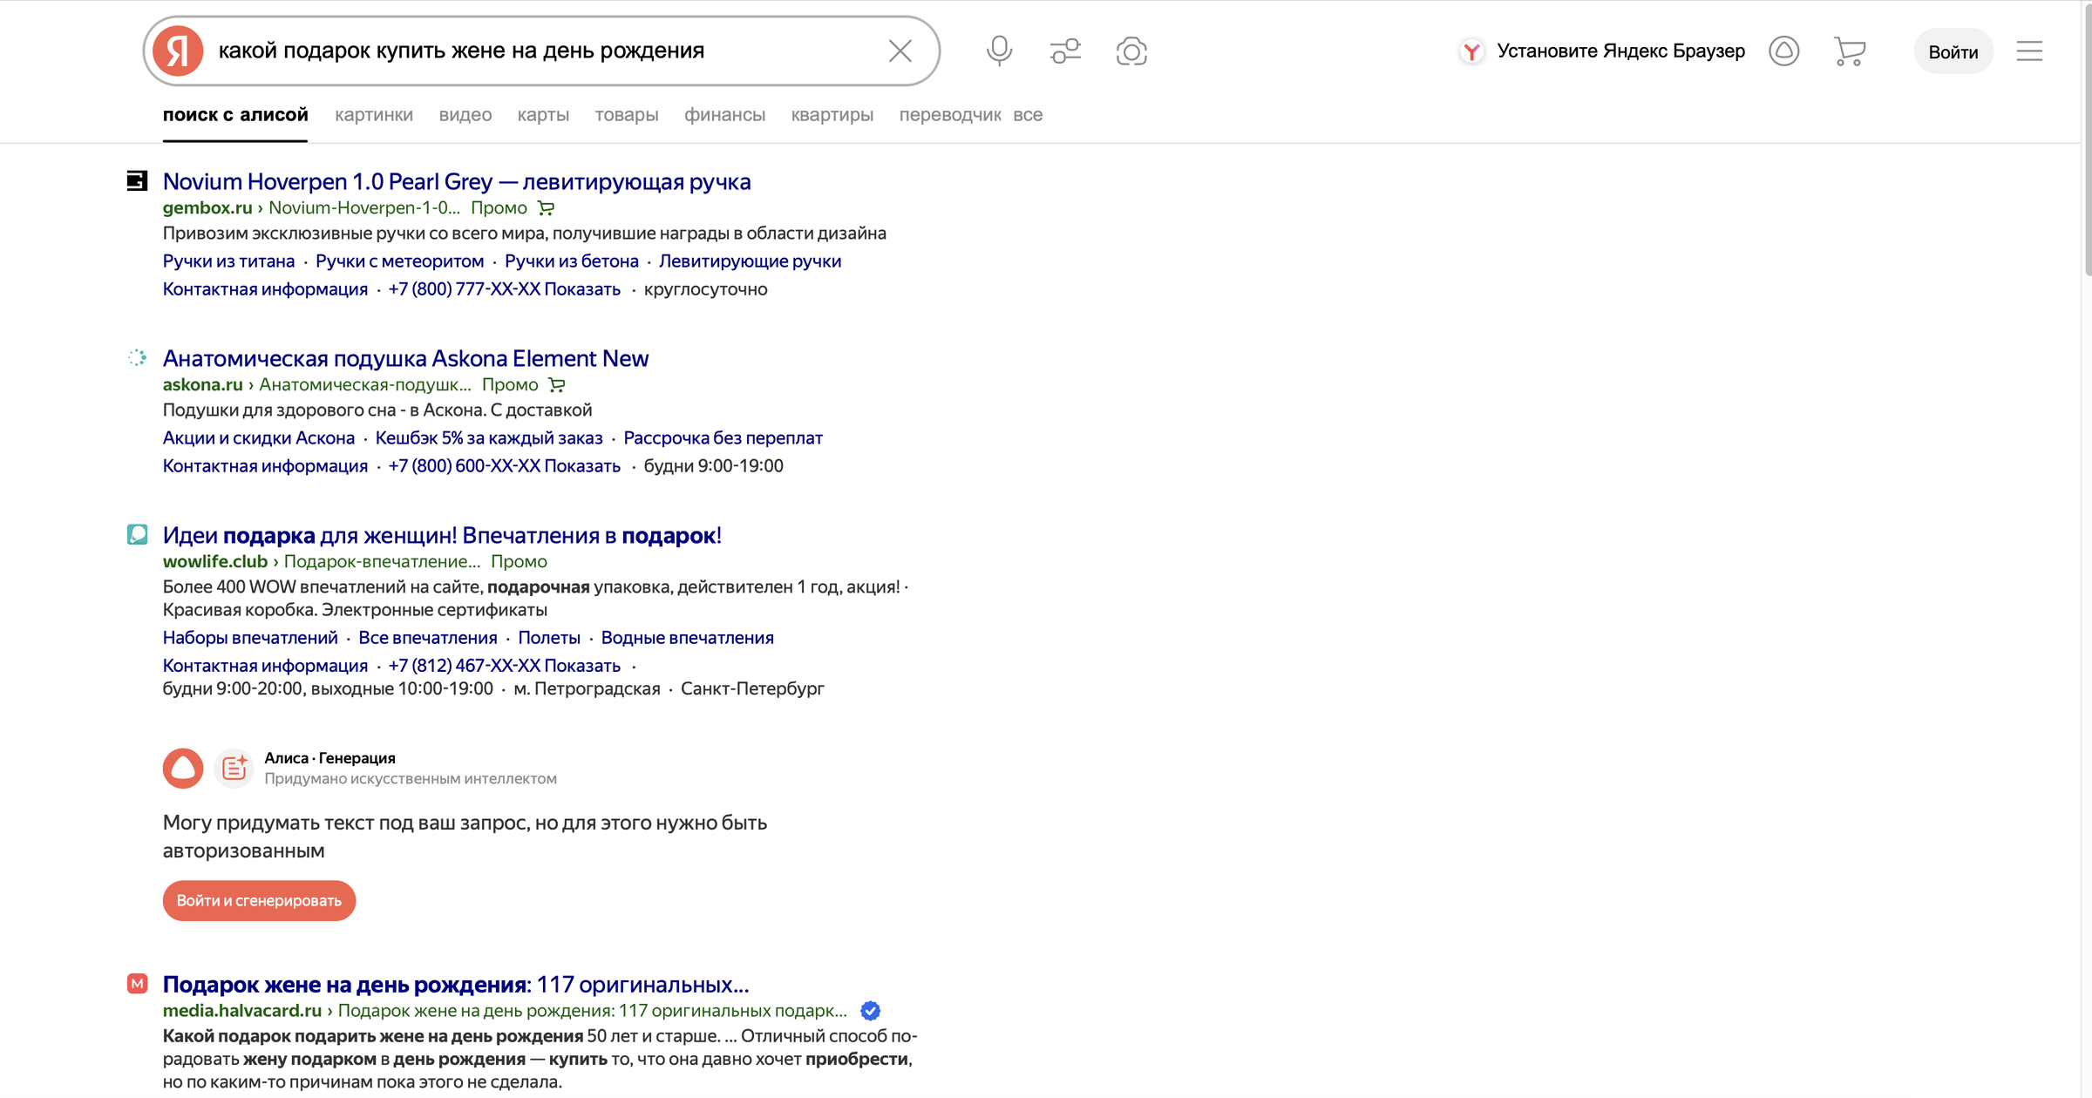The image size is (2092, 1098).
Task: Start voice search with microphone icon
Action: pos(999,51)
